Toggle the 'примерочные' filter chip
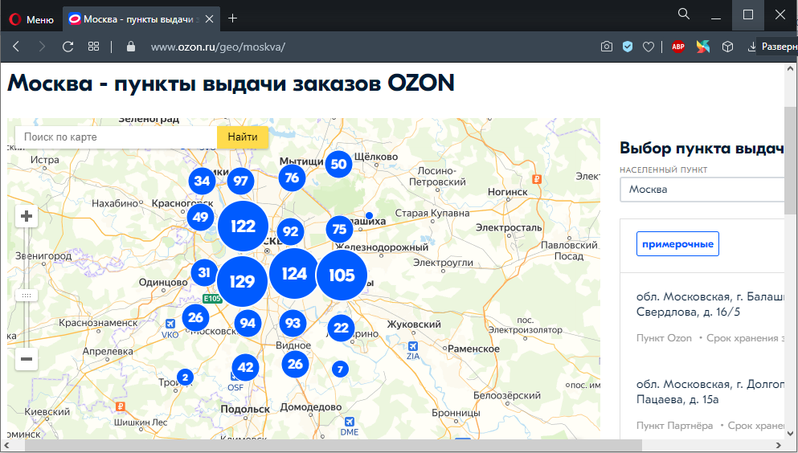This screenshot has width=798, height=453. coord(677,243)
